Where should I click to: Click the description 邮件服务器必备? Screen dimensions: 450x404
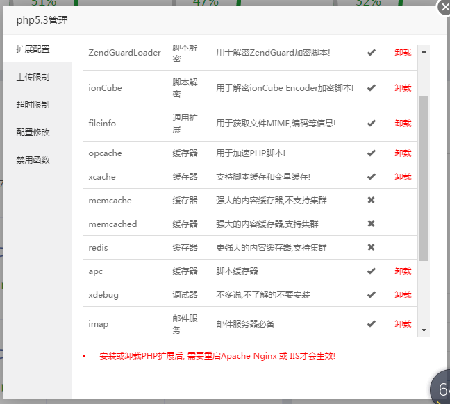(x=245, y=324)
